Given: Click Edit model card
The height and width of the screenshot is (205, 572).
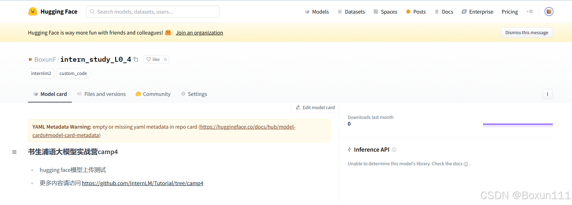Looking at the screenshot, I should tap(315, 107).
